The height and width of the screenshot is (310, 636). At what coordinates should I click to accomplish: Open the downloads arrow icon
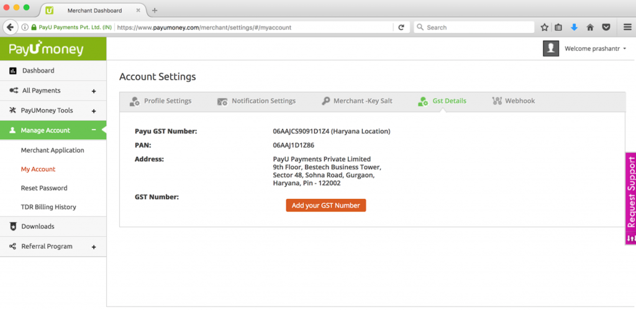pos(574,27)
